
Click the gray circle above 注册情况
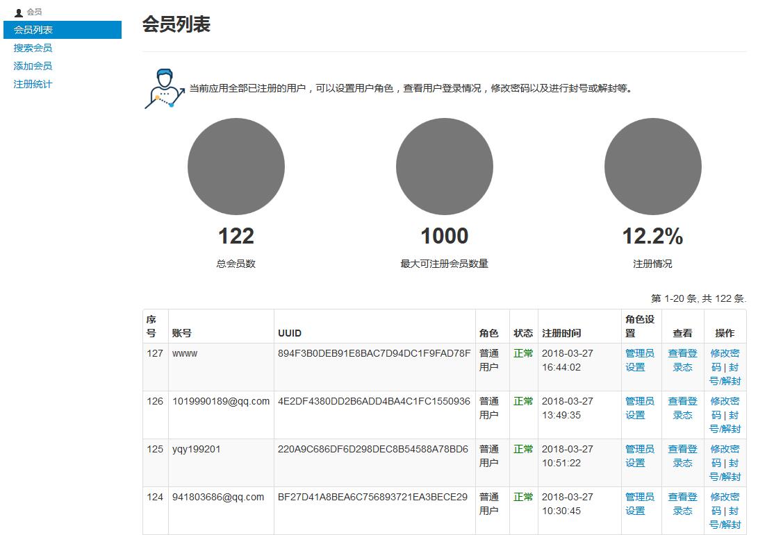[x=652, y=167]
